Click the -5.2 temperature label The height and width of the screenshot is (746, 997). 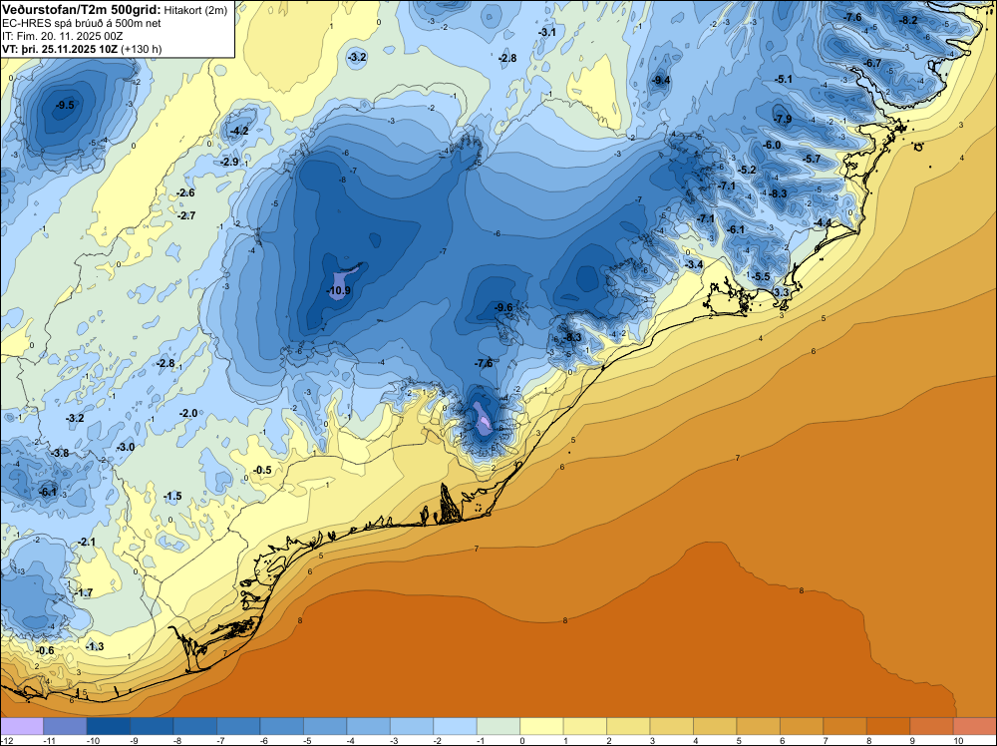click(747, 170)
